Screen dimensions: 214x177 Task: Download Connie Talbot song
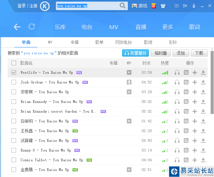click(203, 160)
